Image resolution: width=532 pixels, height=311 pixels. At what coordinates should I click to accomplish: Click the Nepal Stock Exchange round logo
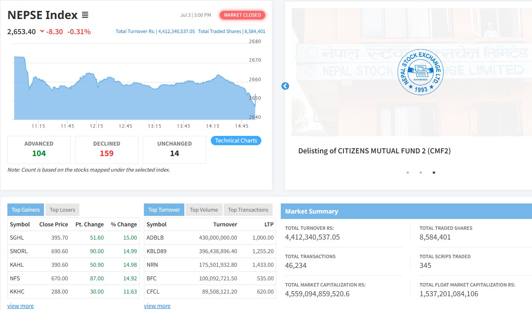[x=420, y=72]
